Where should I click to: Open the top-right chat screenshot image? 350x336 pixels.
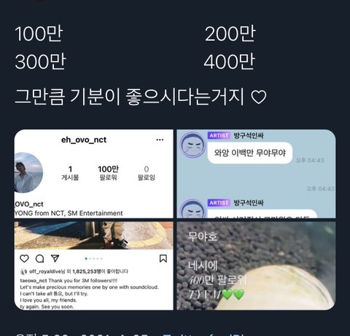(x=256, y=174)
